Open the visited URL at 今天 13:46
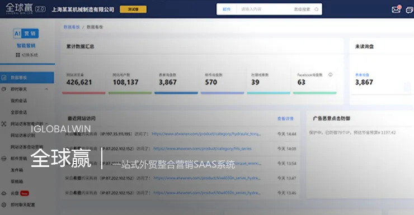The width and height of the screenshot is (414, 215). pos(207,193)
